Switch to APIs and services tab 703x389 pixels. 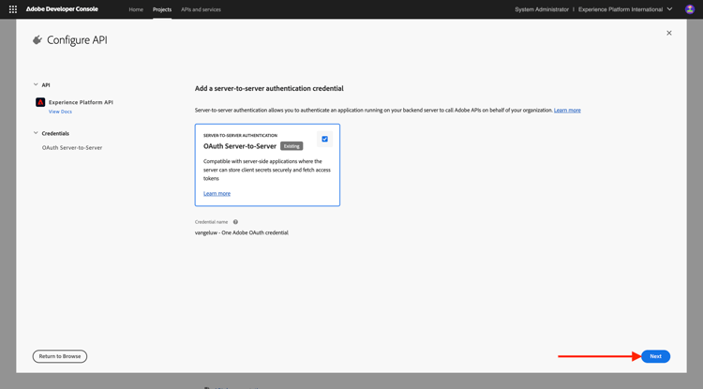[x=201, y=9]
